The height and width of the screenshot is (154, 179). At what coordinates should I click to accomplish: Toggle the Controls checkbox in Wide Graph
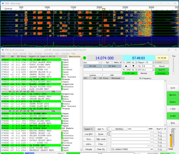[x=3, y=9]
